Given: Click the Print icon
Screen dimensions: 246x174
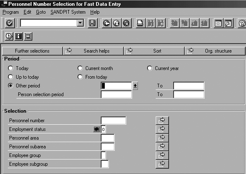Looking at the screenshot, I should (x=140, y=23).
